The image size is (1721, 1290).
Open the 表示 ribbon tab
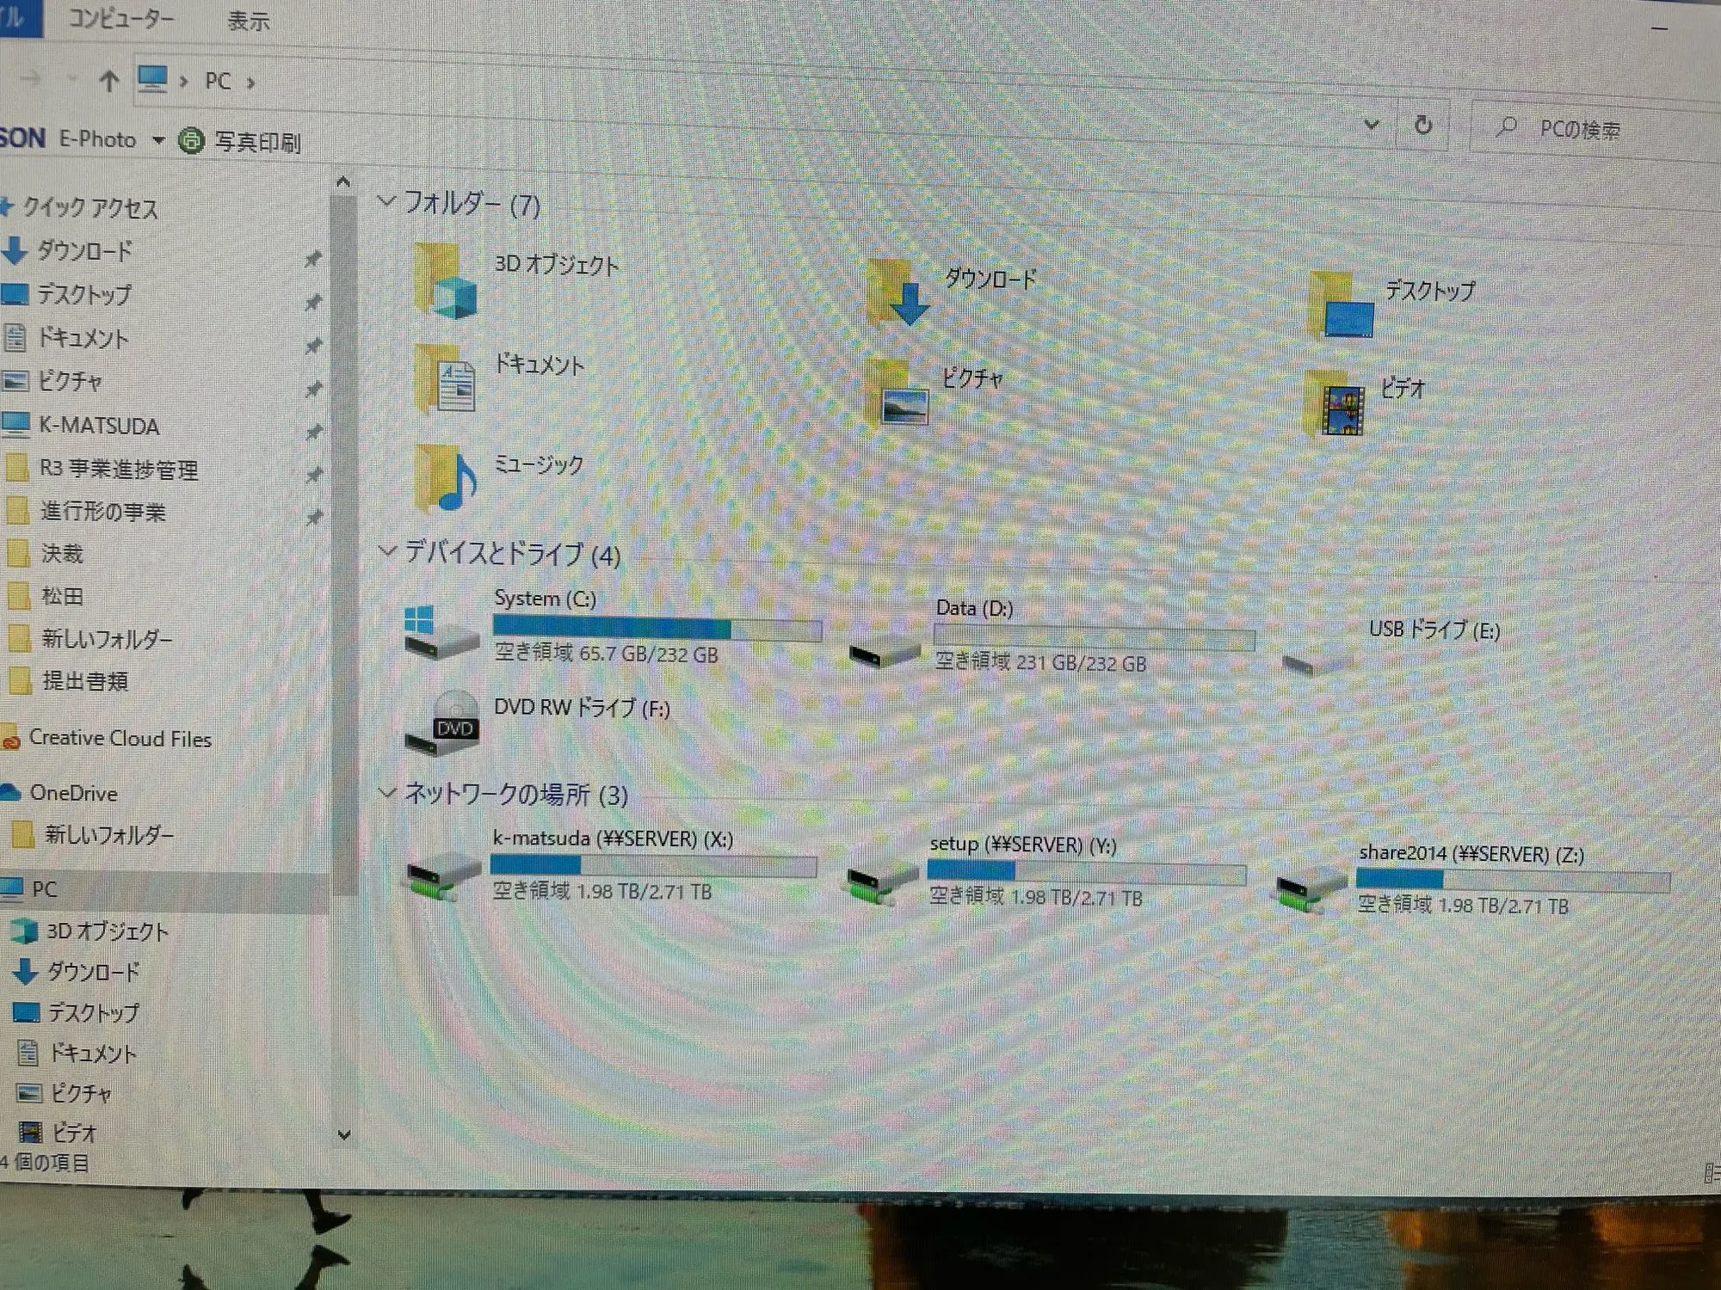(x=248, y=21)
